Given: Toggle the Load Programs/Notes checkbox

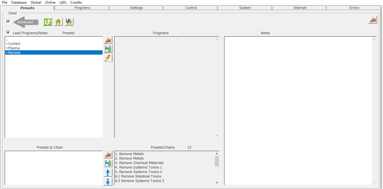Looking at the screenshot, I should coord(8,32).
